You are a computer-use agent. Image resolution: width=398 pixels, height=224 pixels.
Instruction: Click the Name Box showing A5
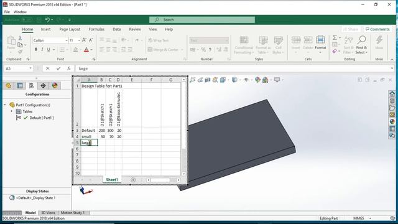pos(19,68)
